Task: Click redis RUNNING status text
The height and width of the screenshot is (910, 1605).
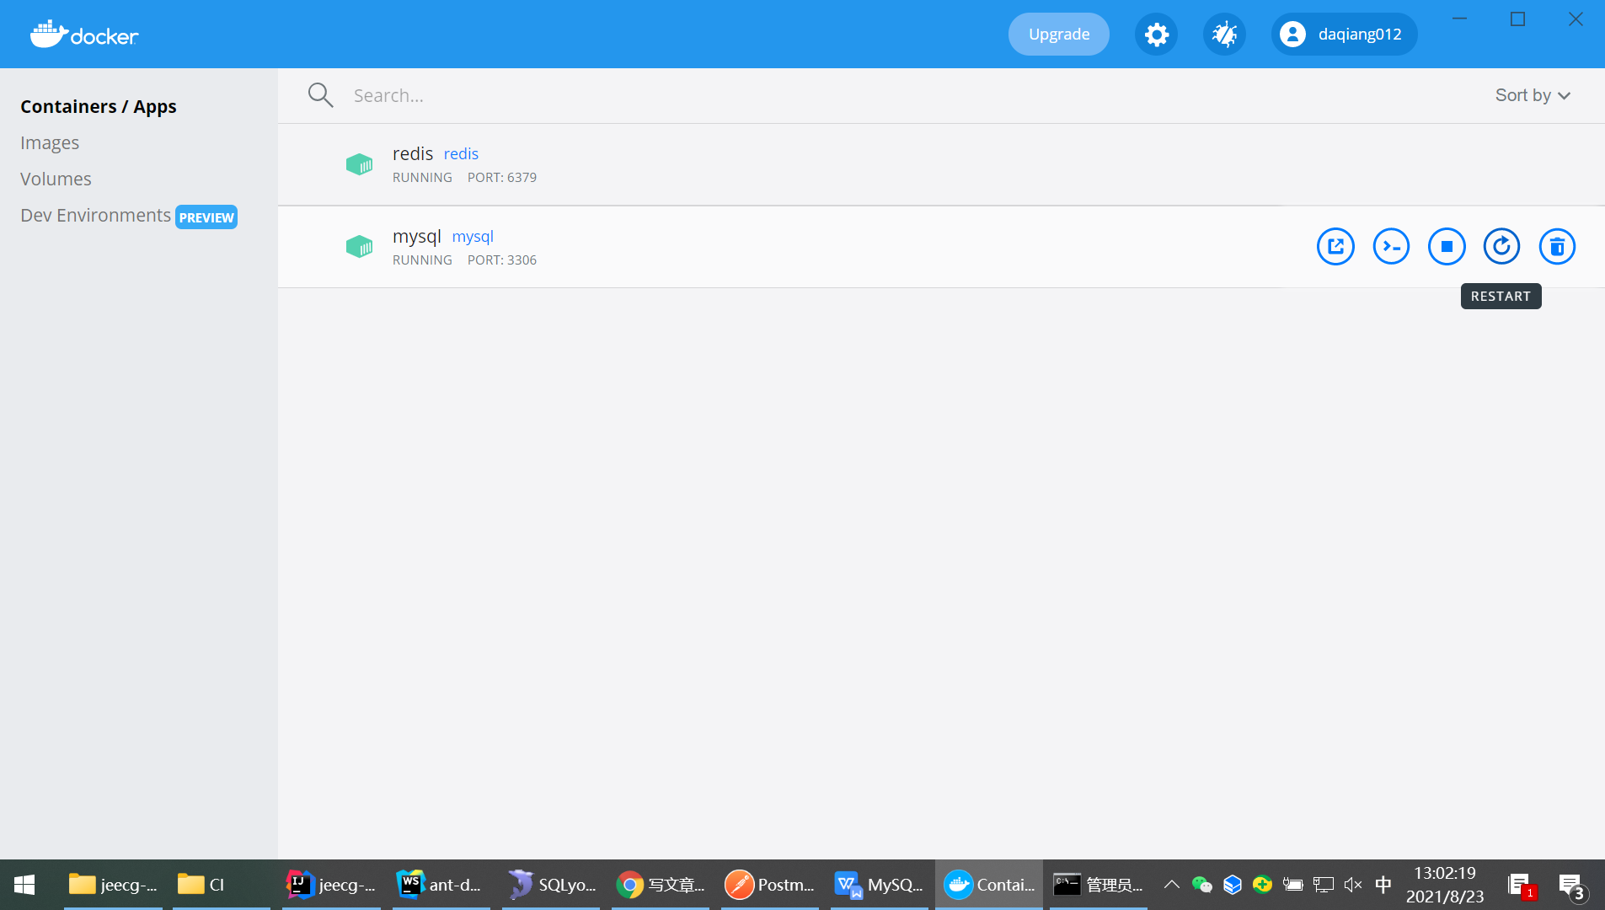Action: pyautogui.click(x=422, y=178)
